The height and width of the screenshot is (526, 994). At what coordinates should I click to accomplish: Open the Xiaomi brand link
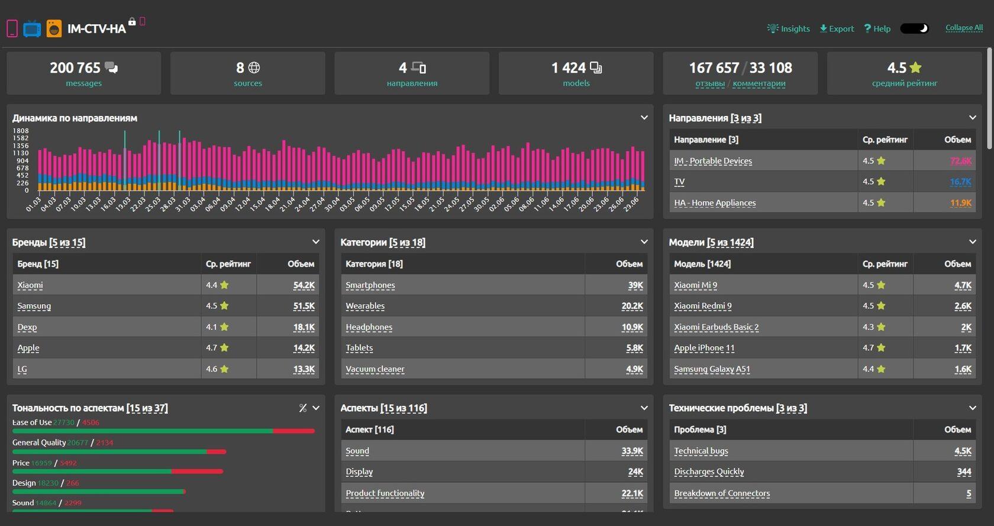[x=30, y=285]
